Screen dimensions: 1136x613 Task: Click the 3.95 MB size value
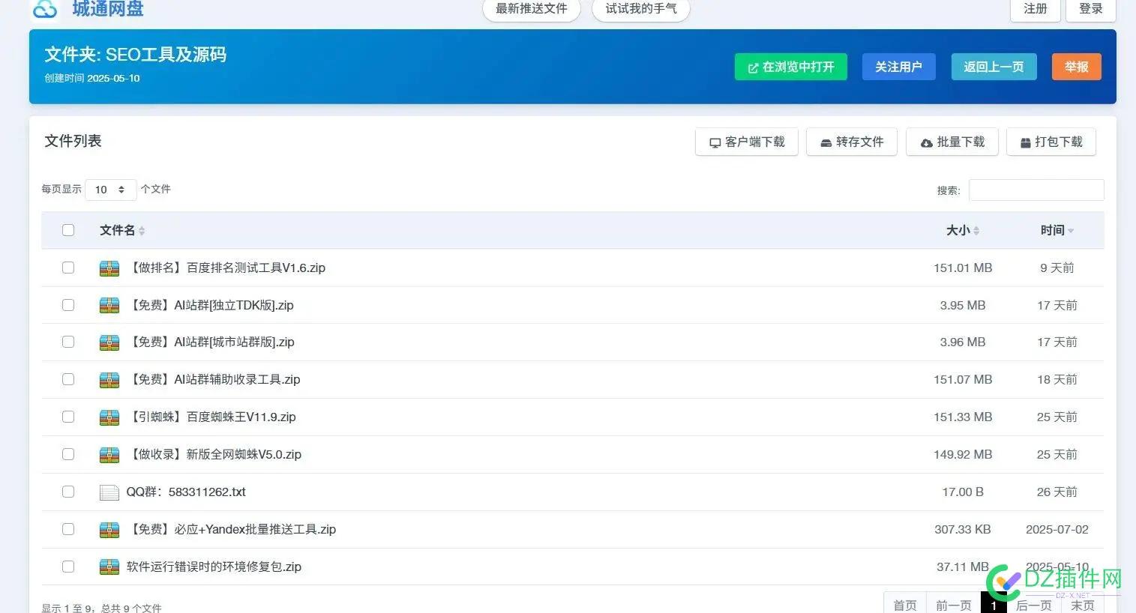963,305
